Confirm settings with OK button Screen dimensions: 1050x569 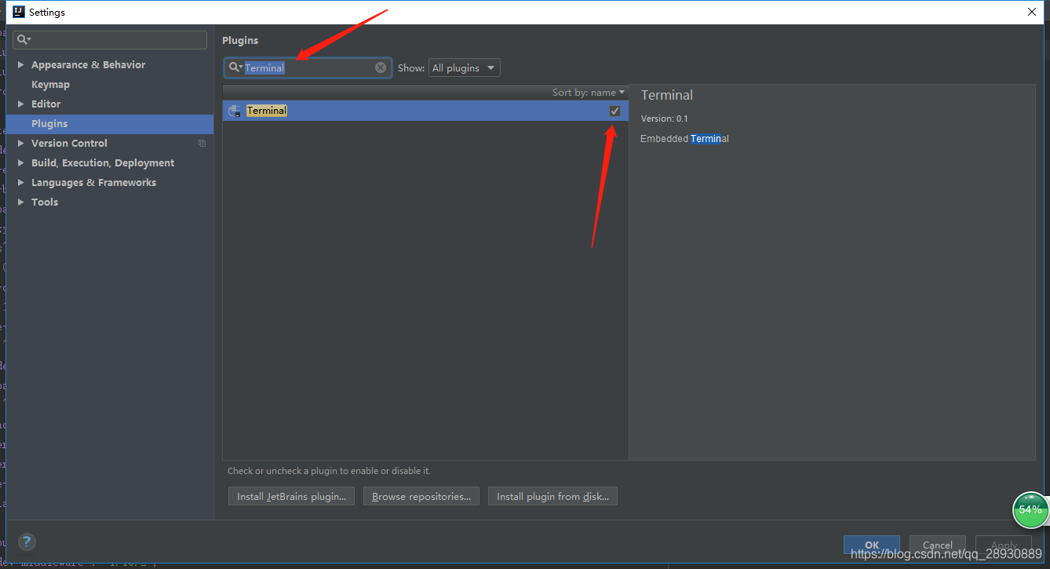tap(872, 545)
